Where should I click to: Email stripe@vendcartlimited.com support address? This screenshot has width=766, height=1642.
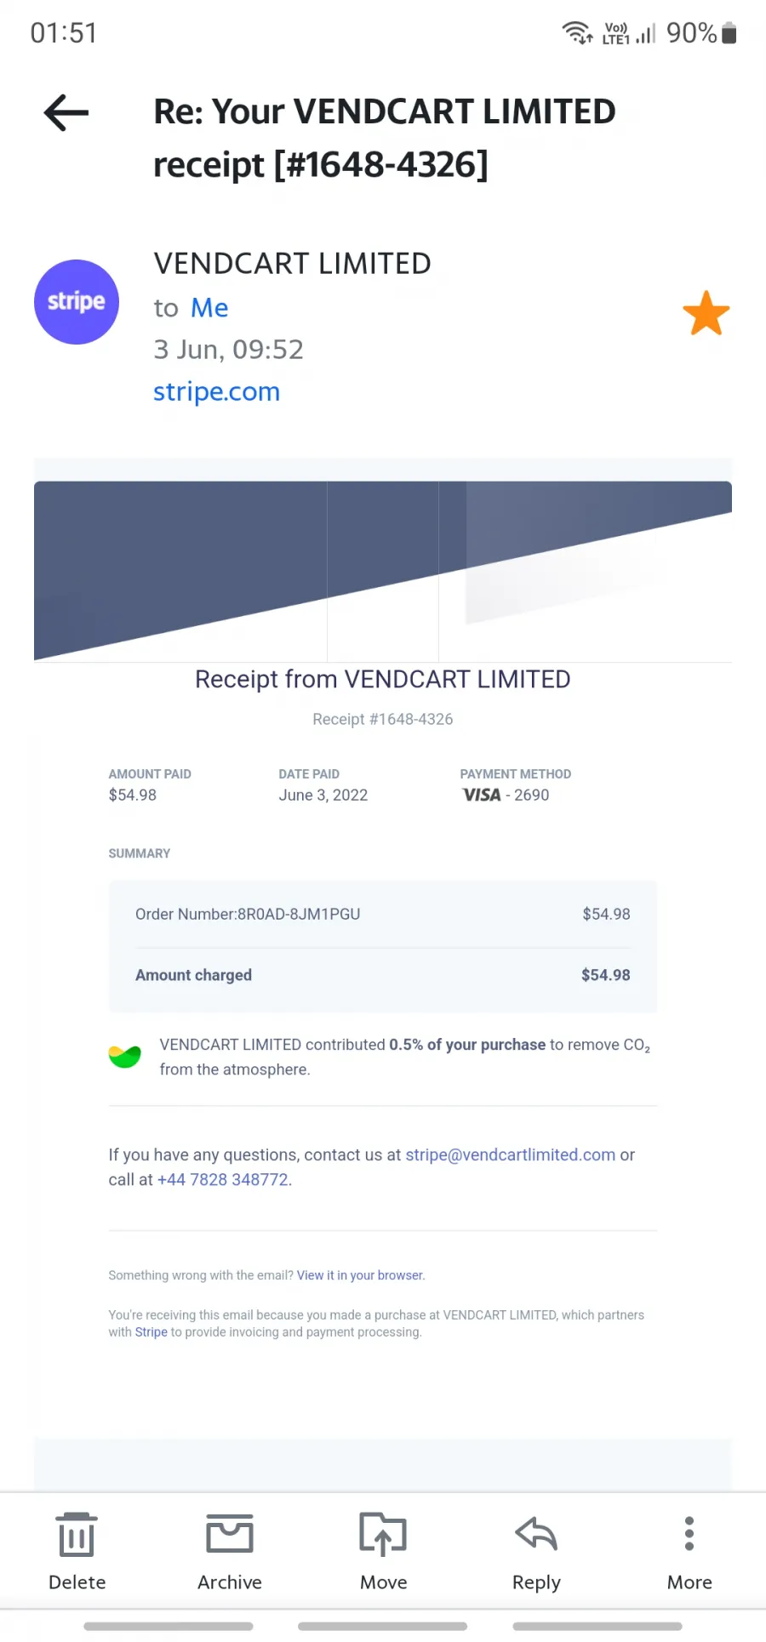(x=510, y=1155)
